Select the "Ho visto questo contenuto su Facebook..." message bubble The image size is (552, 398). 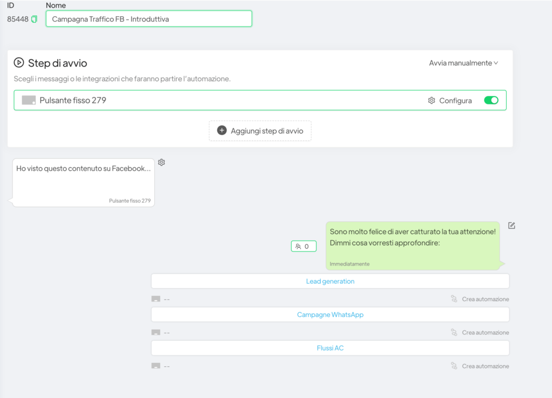pyautogui.click(x=84, y=183)
